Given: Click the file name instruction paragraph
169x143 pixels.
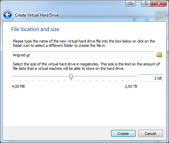Looking at the screenshot, I should [84, 43].
